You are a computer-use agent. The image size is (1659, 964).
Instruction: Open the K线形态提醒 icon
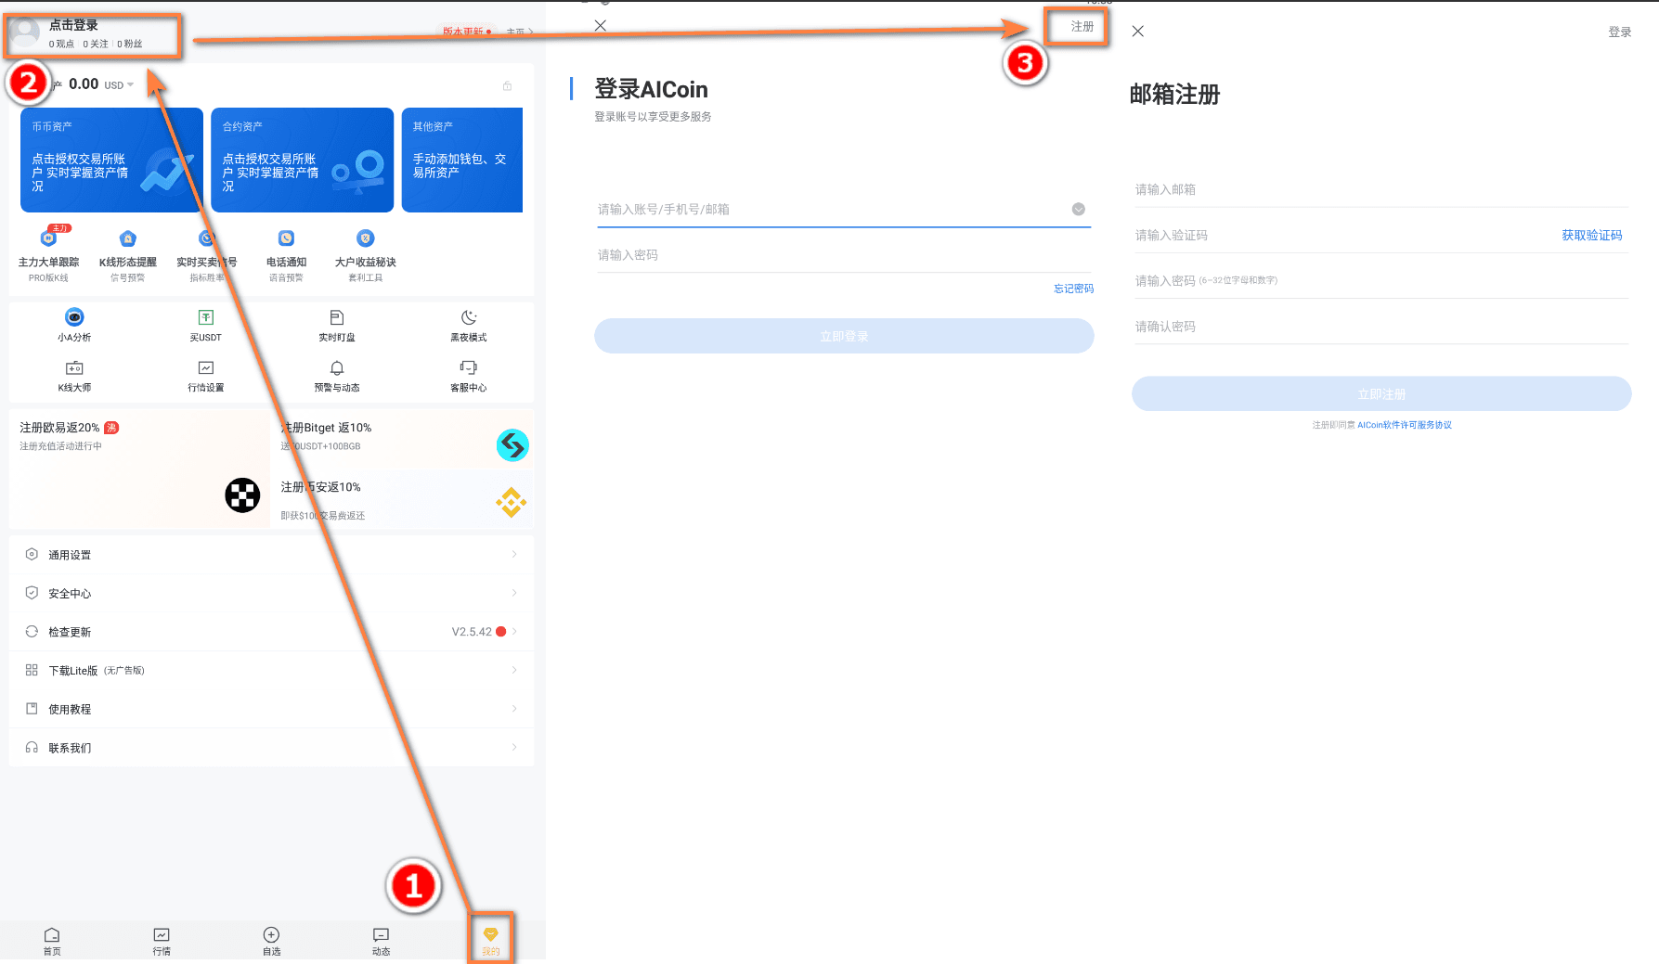pyautogui.click(x=128, y=238)
